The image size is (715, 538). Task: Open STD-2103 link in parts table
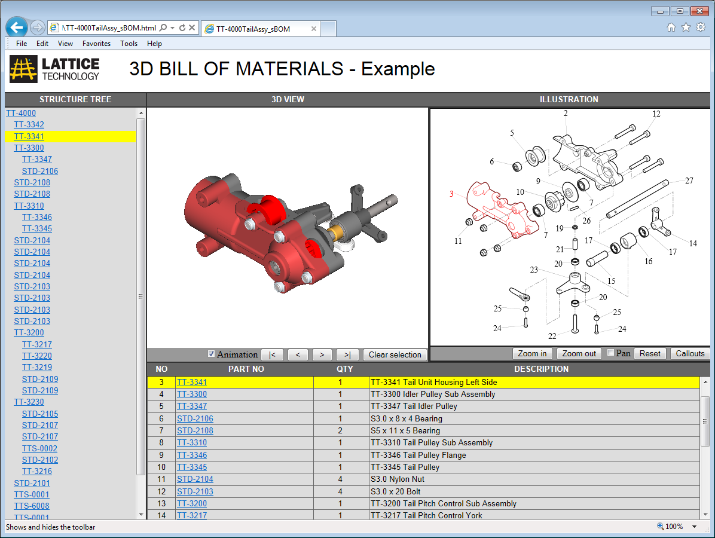coord(195,491)
